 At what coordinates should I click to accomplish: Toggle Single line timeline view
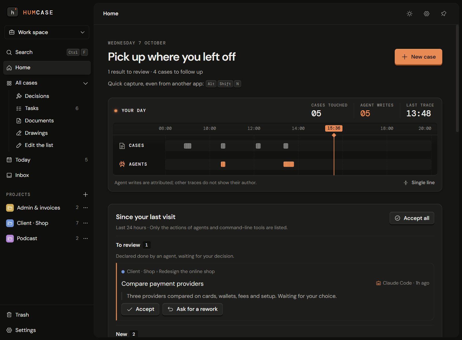coord(419,183)
